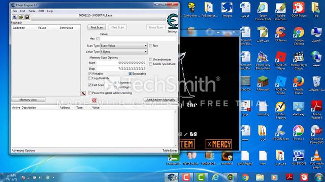Image resolution: width=325 pixels, height=182 pixels.
Task: Open Norton Security desktop icon
Action: pos(281,110)
